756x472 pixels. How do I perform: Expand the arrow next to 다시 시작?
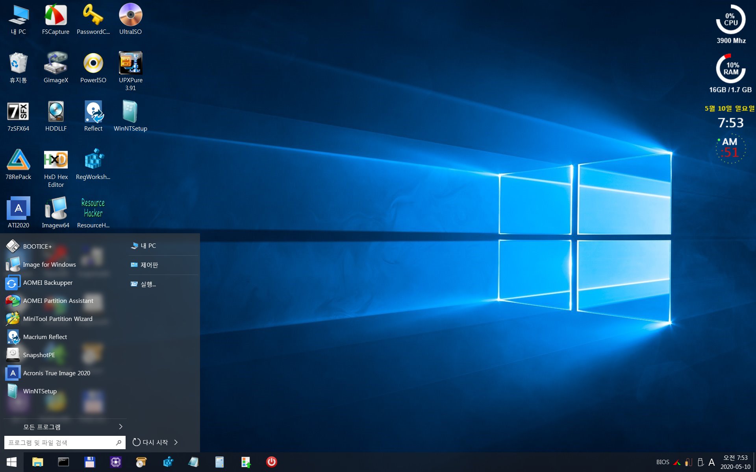click(176, 442)
